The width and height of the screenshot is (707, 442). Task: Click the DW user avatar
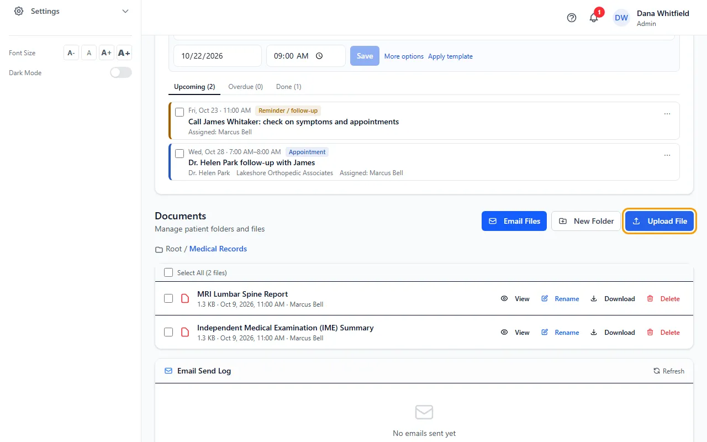pyautogui.click(x=621, y=18)
